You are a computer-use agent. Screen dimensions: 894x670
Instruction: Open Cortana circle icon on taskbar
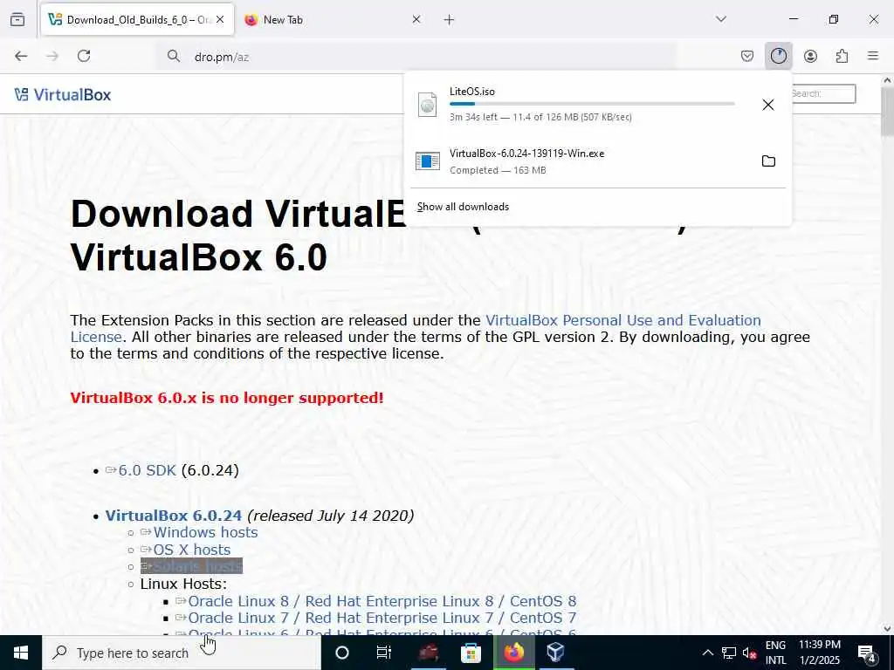click(x=341, y=653)
